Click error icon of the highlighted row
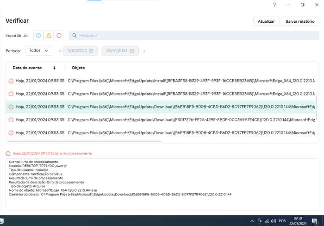 point(11,107)
